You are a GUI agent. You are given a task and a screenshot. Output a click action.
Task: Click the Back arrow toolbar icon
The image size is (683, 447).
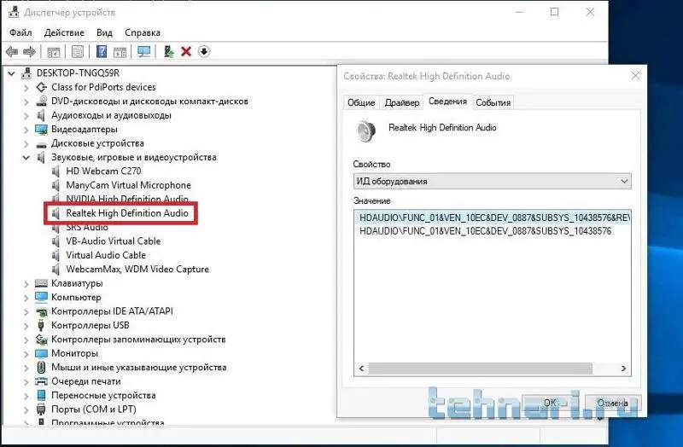12,52
